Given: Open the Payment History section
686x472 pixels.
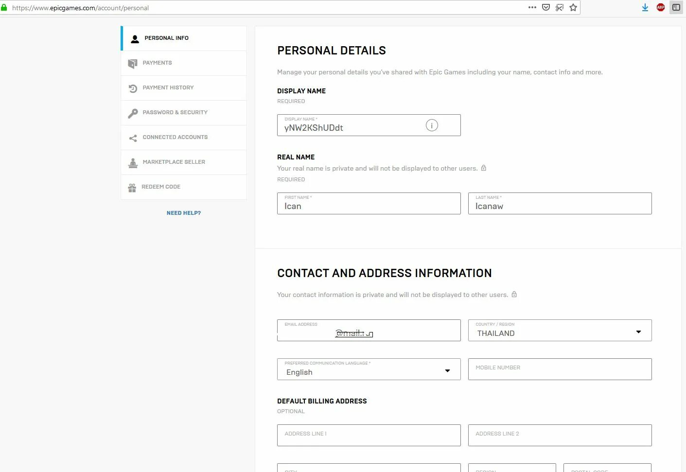Looking at the screenshot, I should click(184, 88).
